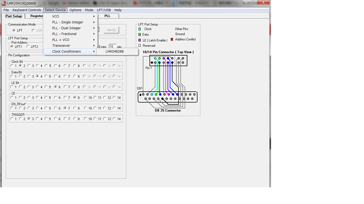Image resolution: width=364 pixels, height=204 pixels.
Task: Expand PLL - Single Integer submenu
Action: pos(71,22)
